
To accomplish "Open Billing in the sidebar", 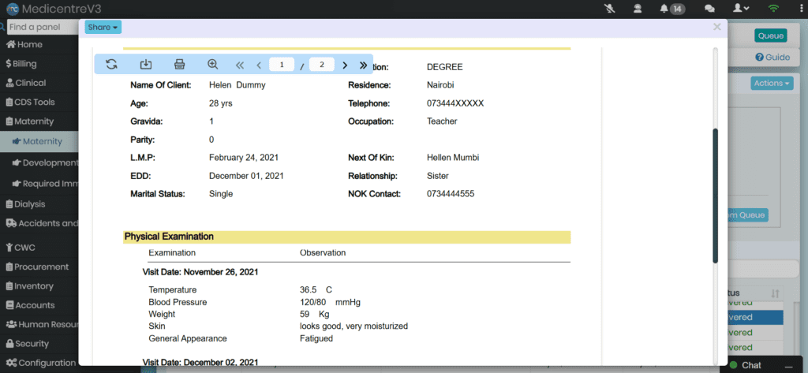I will (21, 63).
